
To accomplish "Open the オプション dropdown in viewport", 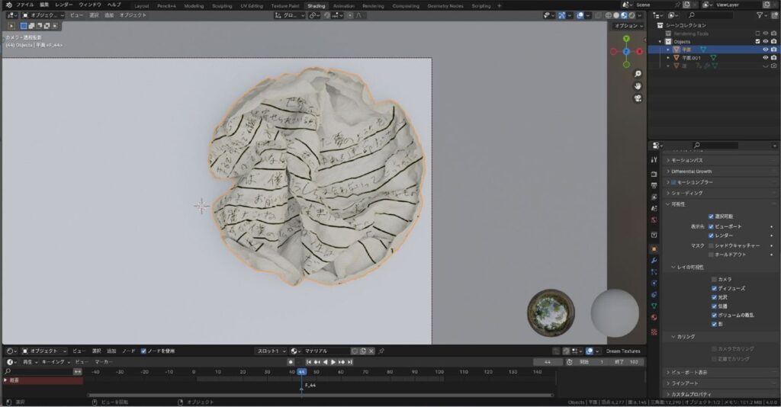I will click(x=628, y=26).
